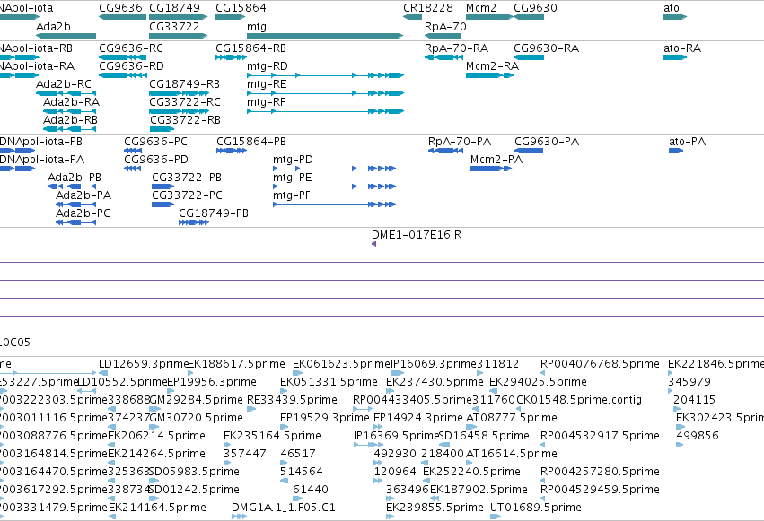
Task: Click protein CG18749-PB
Action: (x=194, y=222)
